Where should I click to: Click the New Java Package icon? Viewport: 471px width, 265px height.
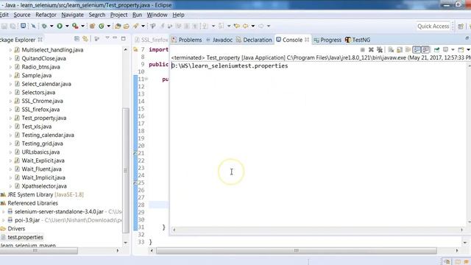click(92, 26)
